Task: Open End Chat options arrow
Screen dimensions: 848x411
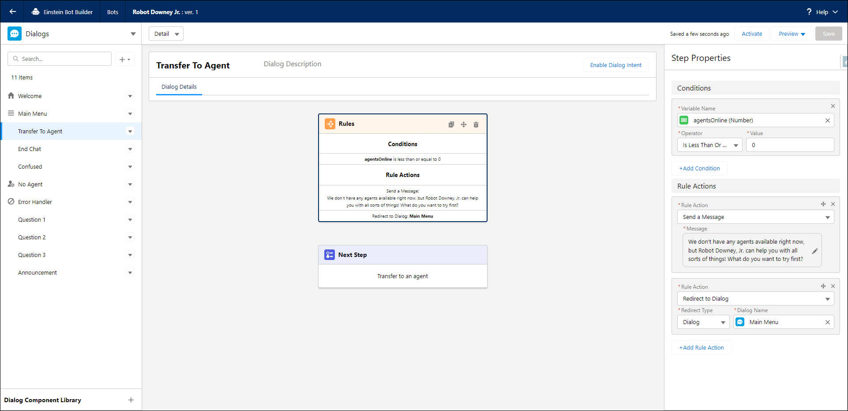Action: 130,149
